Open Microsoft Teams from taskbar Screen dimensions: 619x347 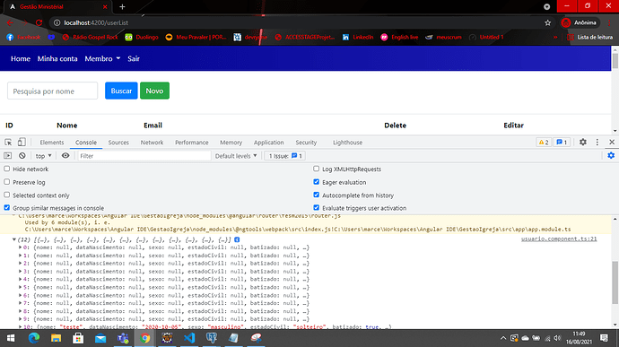click(123, 338)
